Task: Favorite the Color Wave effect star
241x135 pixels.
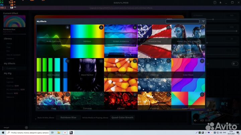Action: (202, 61)
